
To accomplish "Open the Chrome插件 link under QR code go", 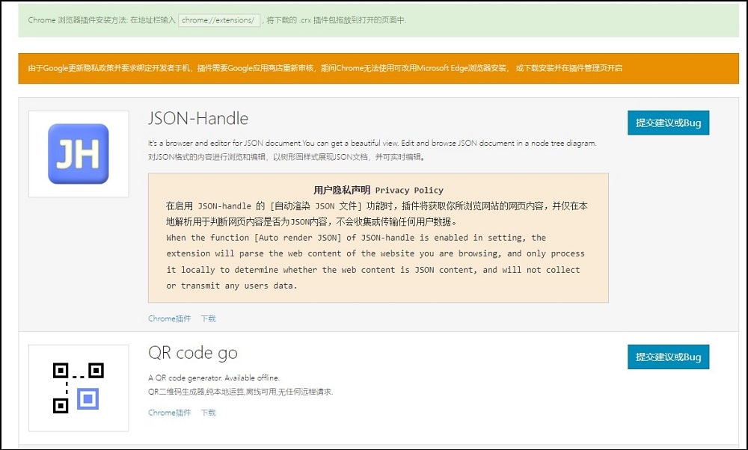I will point(169,413).
